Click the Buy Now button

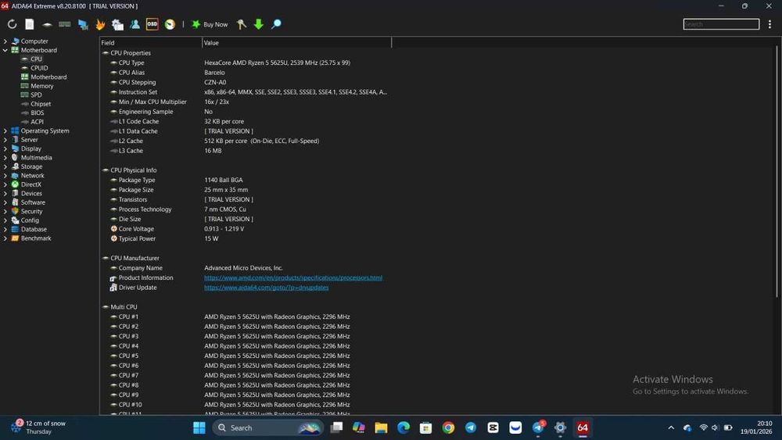pos(210,24)
